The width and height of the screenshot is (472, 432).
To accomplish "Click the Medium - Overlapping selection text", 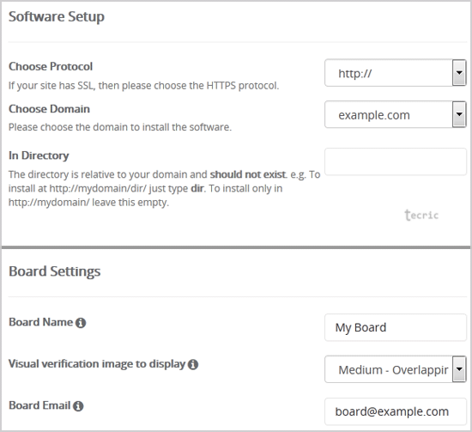I will 393,370.
